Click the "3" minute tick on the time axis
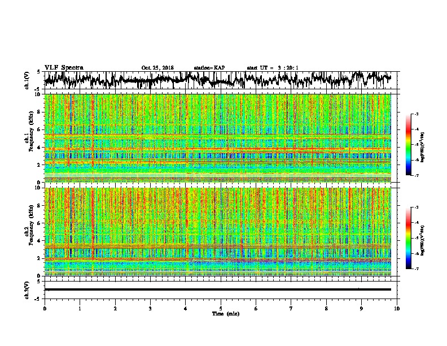Image resolution: width=447 pixels, height=346 pixels. click(150, 309)
